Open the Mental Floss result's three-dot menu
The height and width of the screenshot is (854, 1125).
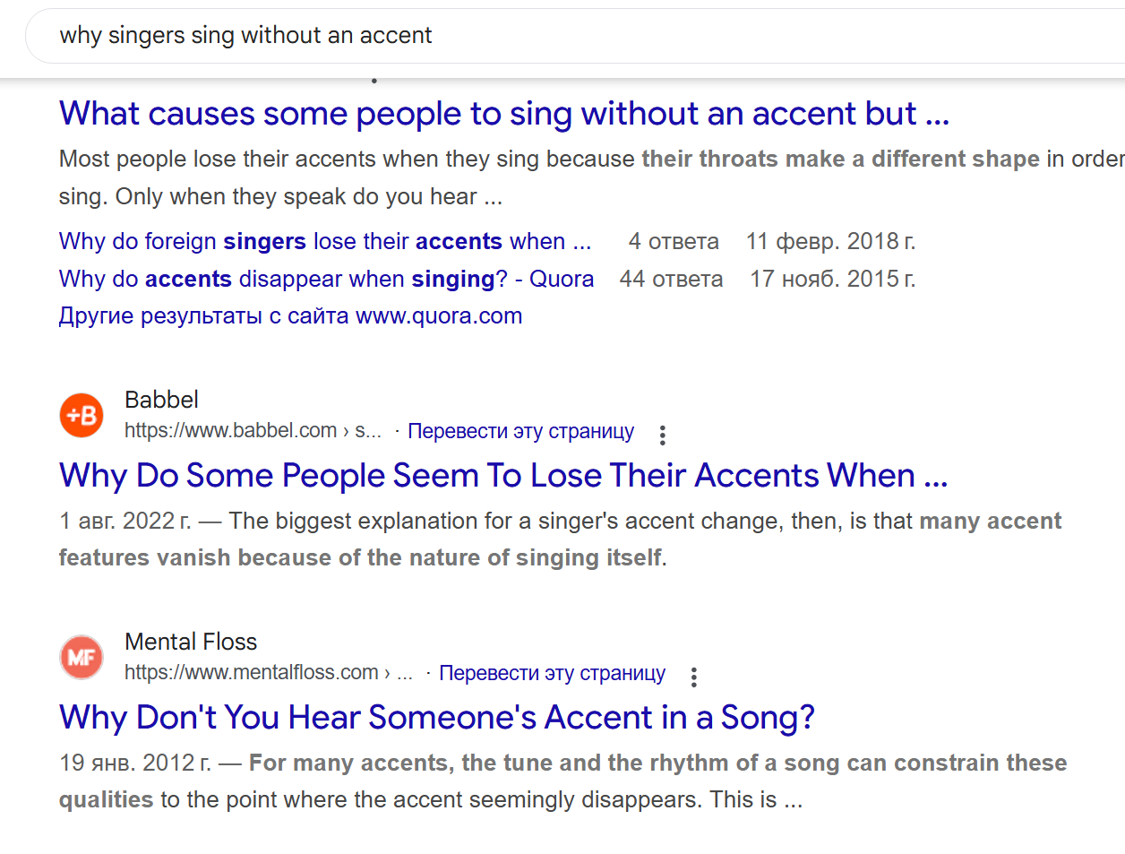click(x=693, y=677)
